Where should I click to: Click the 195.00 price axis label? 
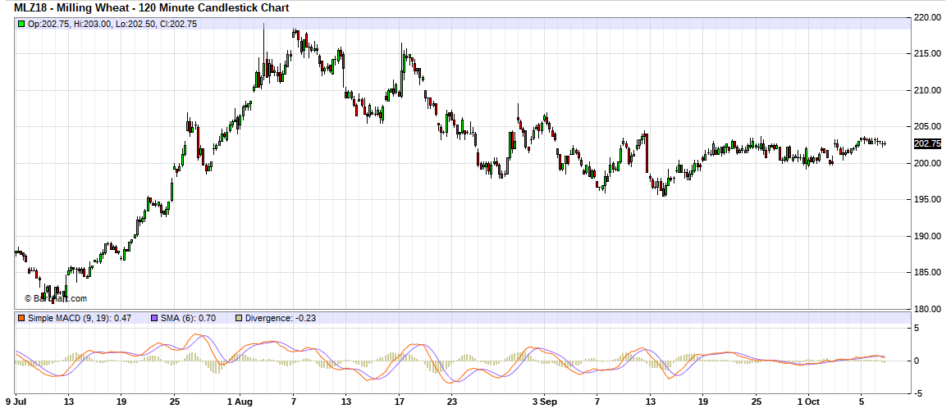coord(929,200)
